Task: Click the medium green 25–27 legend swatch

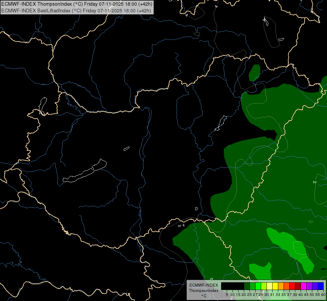Action: click(253, 286)
